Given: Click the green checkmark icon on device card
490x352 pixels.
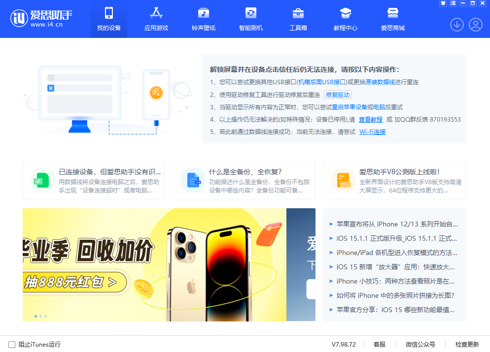Looking at the screenshot, I should point(42,180).
